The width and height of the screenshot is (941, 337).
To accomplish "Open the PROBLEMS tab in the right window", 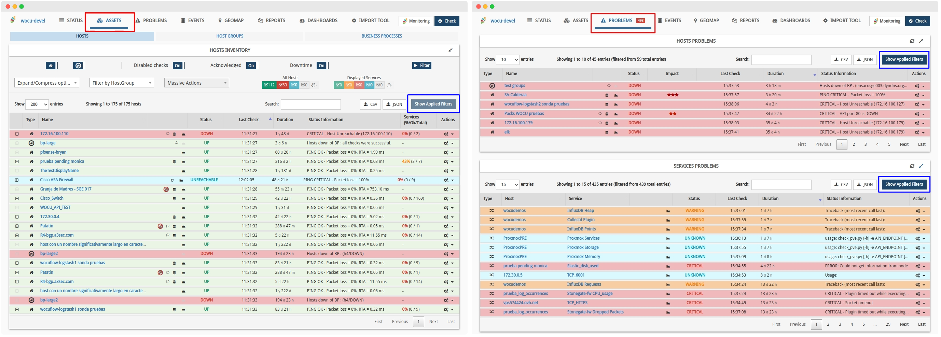I will [x=623, y=20].
